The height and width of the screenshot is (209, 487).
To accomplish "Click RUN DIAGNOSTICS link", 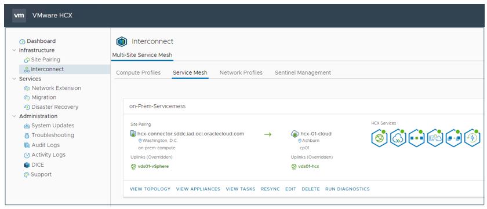I will [x=347, y=189].
